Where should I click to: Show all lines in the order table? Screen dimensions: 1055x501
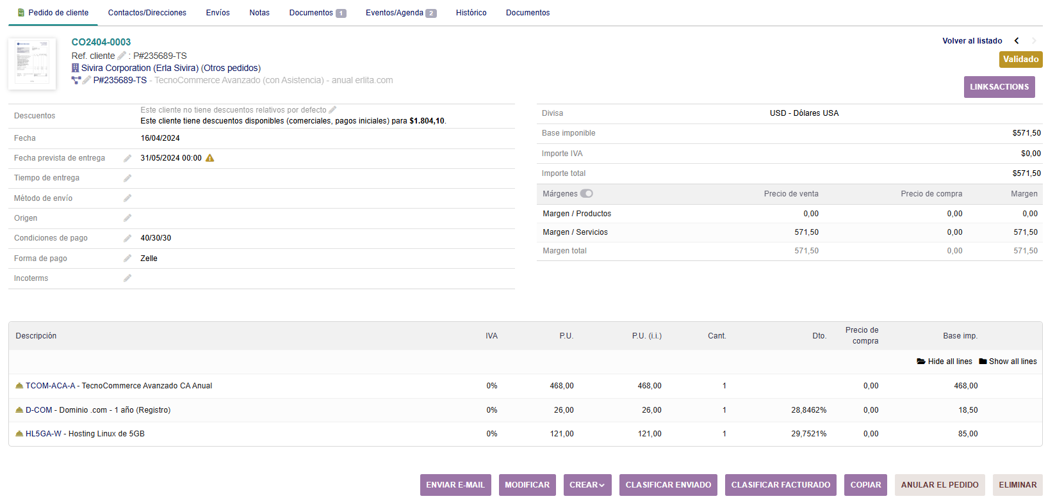1008,362
